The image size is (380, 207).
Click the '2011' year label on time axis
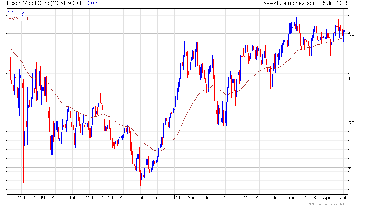click(175, 198)
